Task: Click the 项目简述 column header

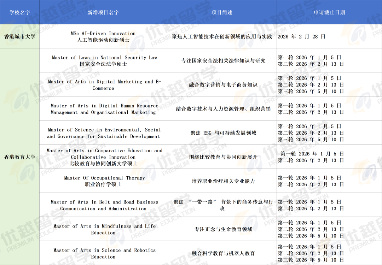Action: (222, 12)
